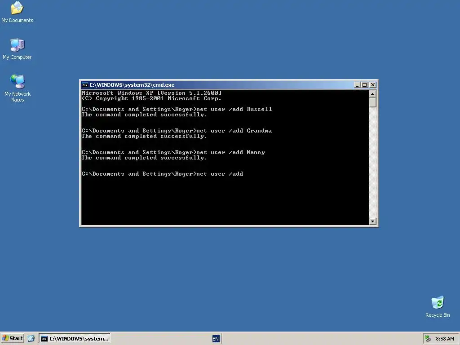Launch Internet Explorer from quick launch
The width and height of the screenshot is (460, 345).
tap(31, 339)
